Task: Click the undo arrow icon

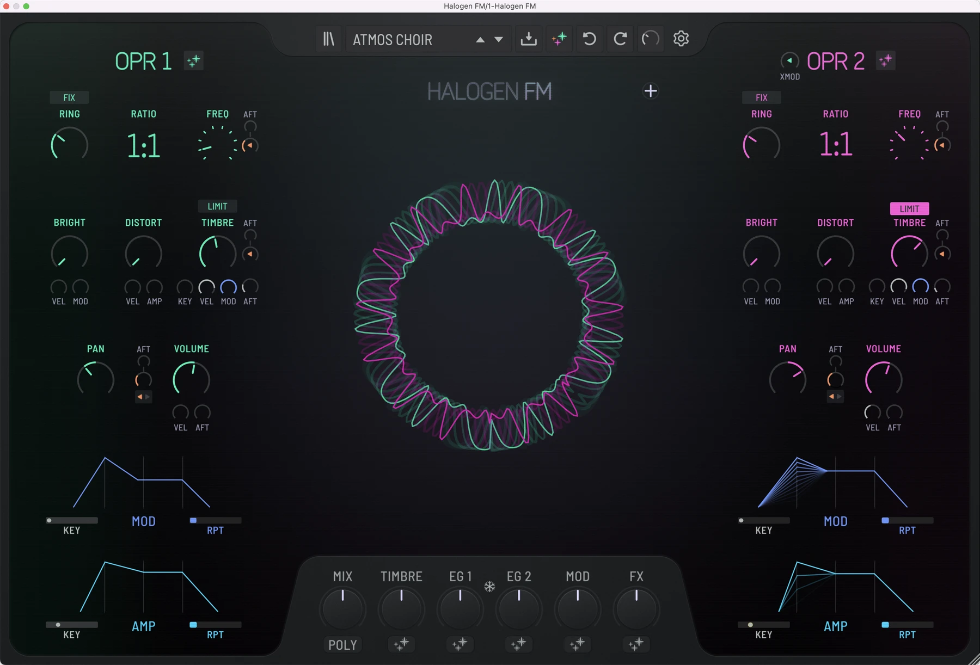Action: (x=590, y=39)
